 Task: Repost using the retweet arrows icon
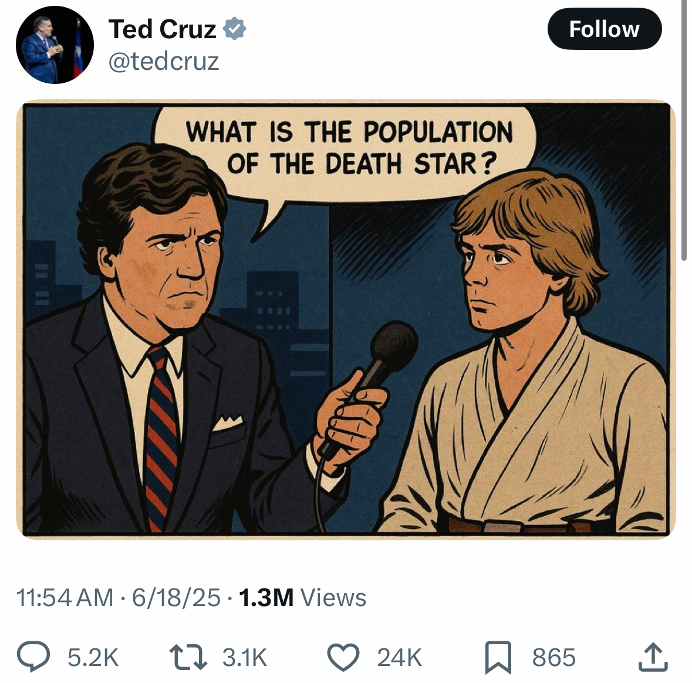coord(188,657)
